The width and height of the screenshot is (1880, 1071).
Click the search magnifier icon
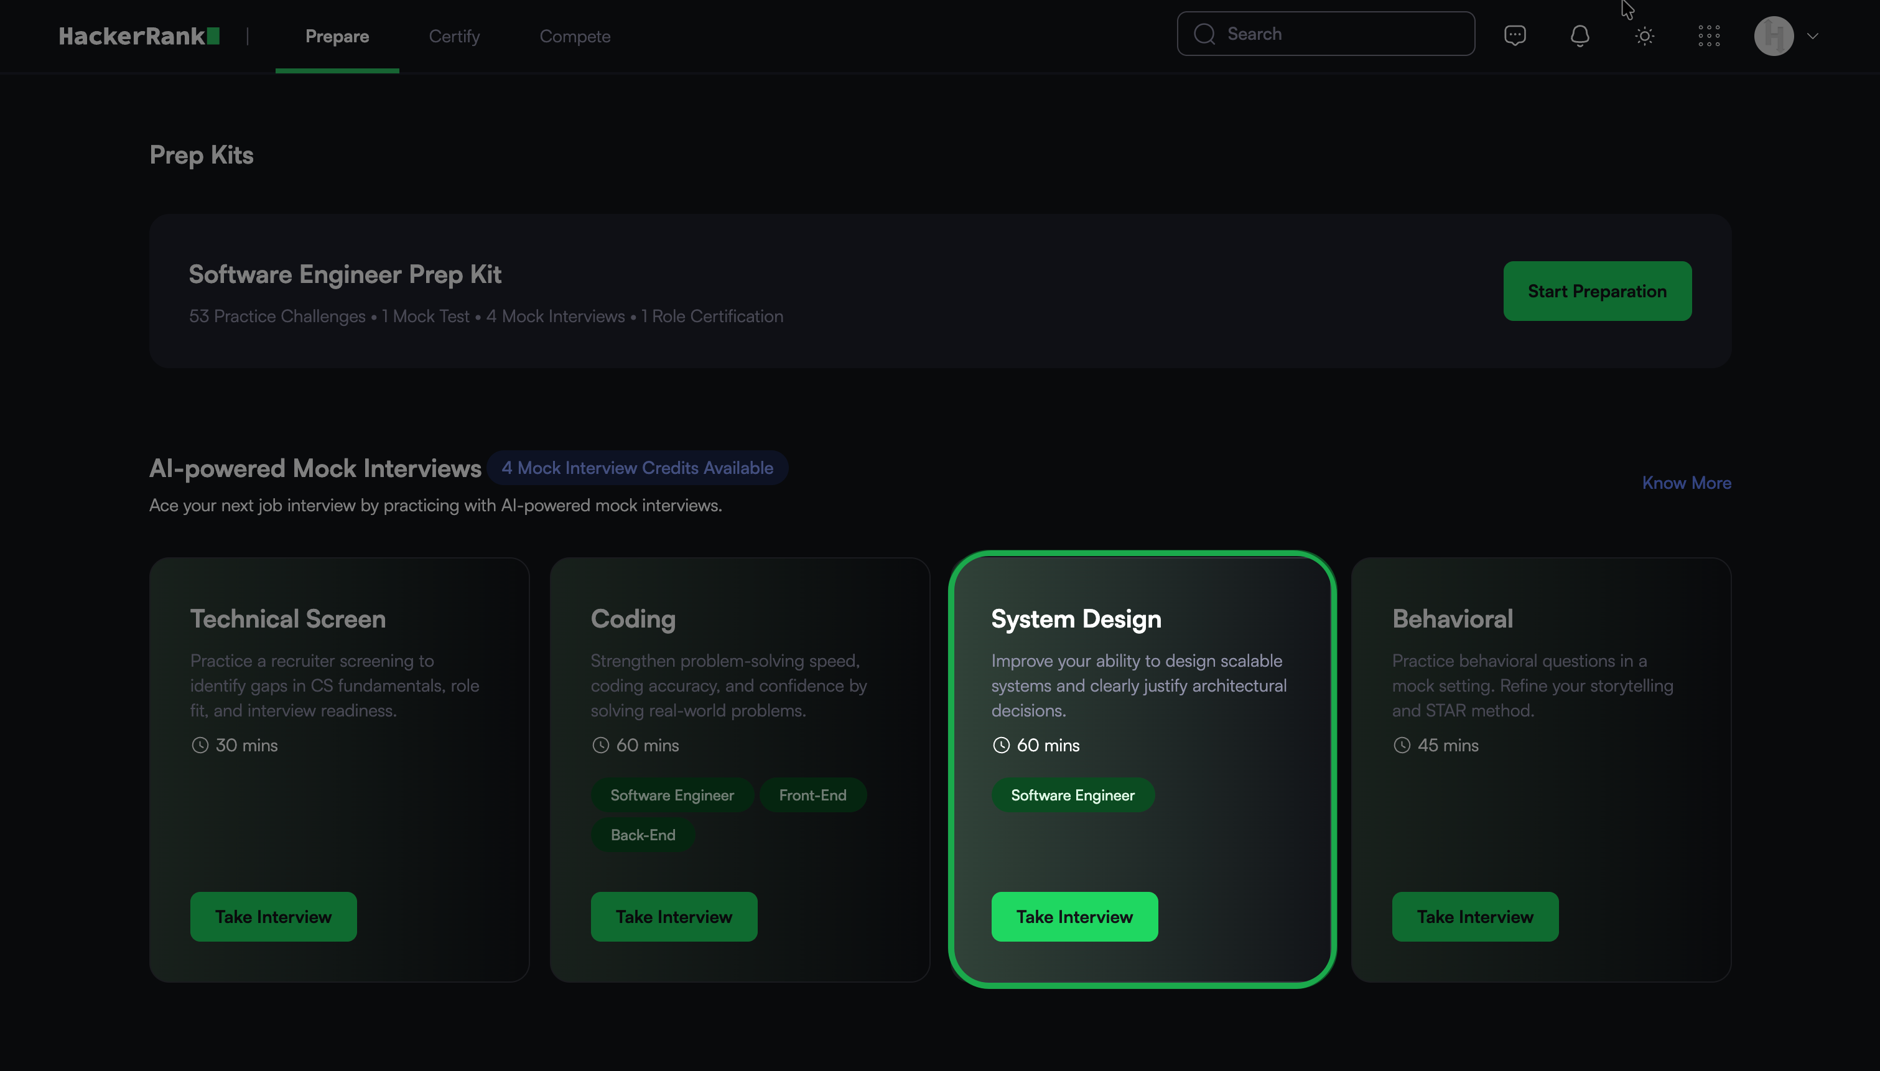point(1204,34)
